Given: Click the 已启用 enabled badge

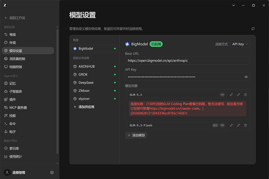Looking at the screenshot, I should [156, 44].
